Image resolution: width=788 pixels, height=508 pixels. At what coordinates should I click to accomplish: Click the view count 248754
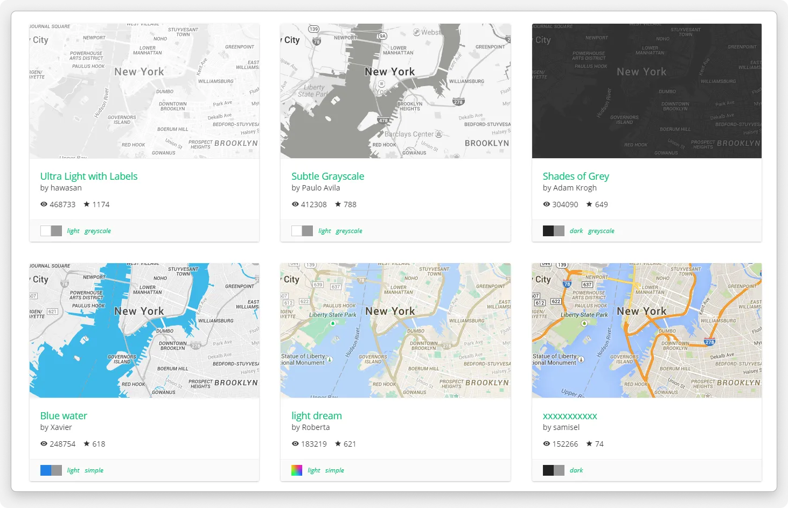tap(62, 444)
